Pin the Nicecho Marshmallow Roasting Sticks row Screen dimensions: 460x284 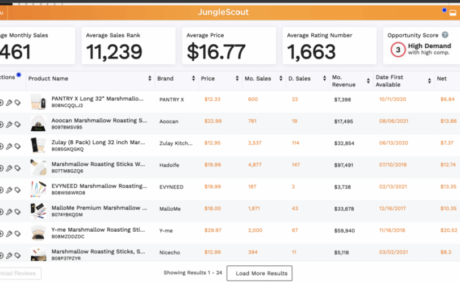click(9, 256)
